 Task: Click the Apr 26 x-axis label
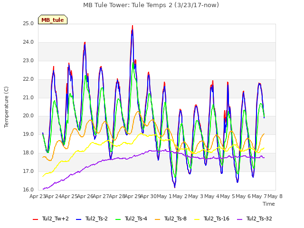(85, 196)
